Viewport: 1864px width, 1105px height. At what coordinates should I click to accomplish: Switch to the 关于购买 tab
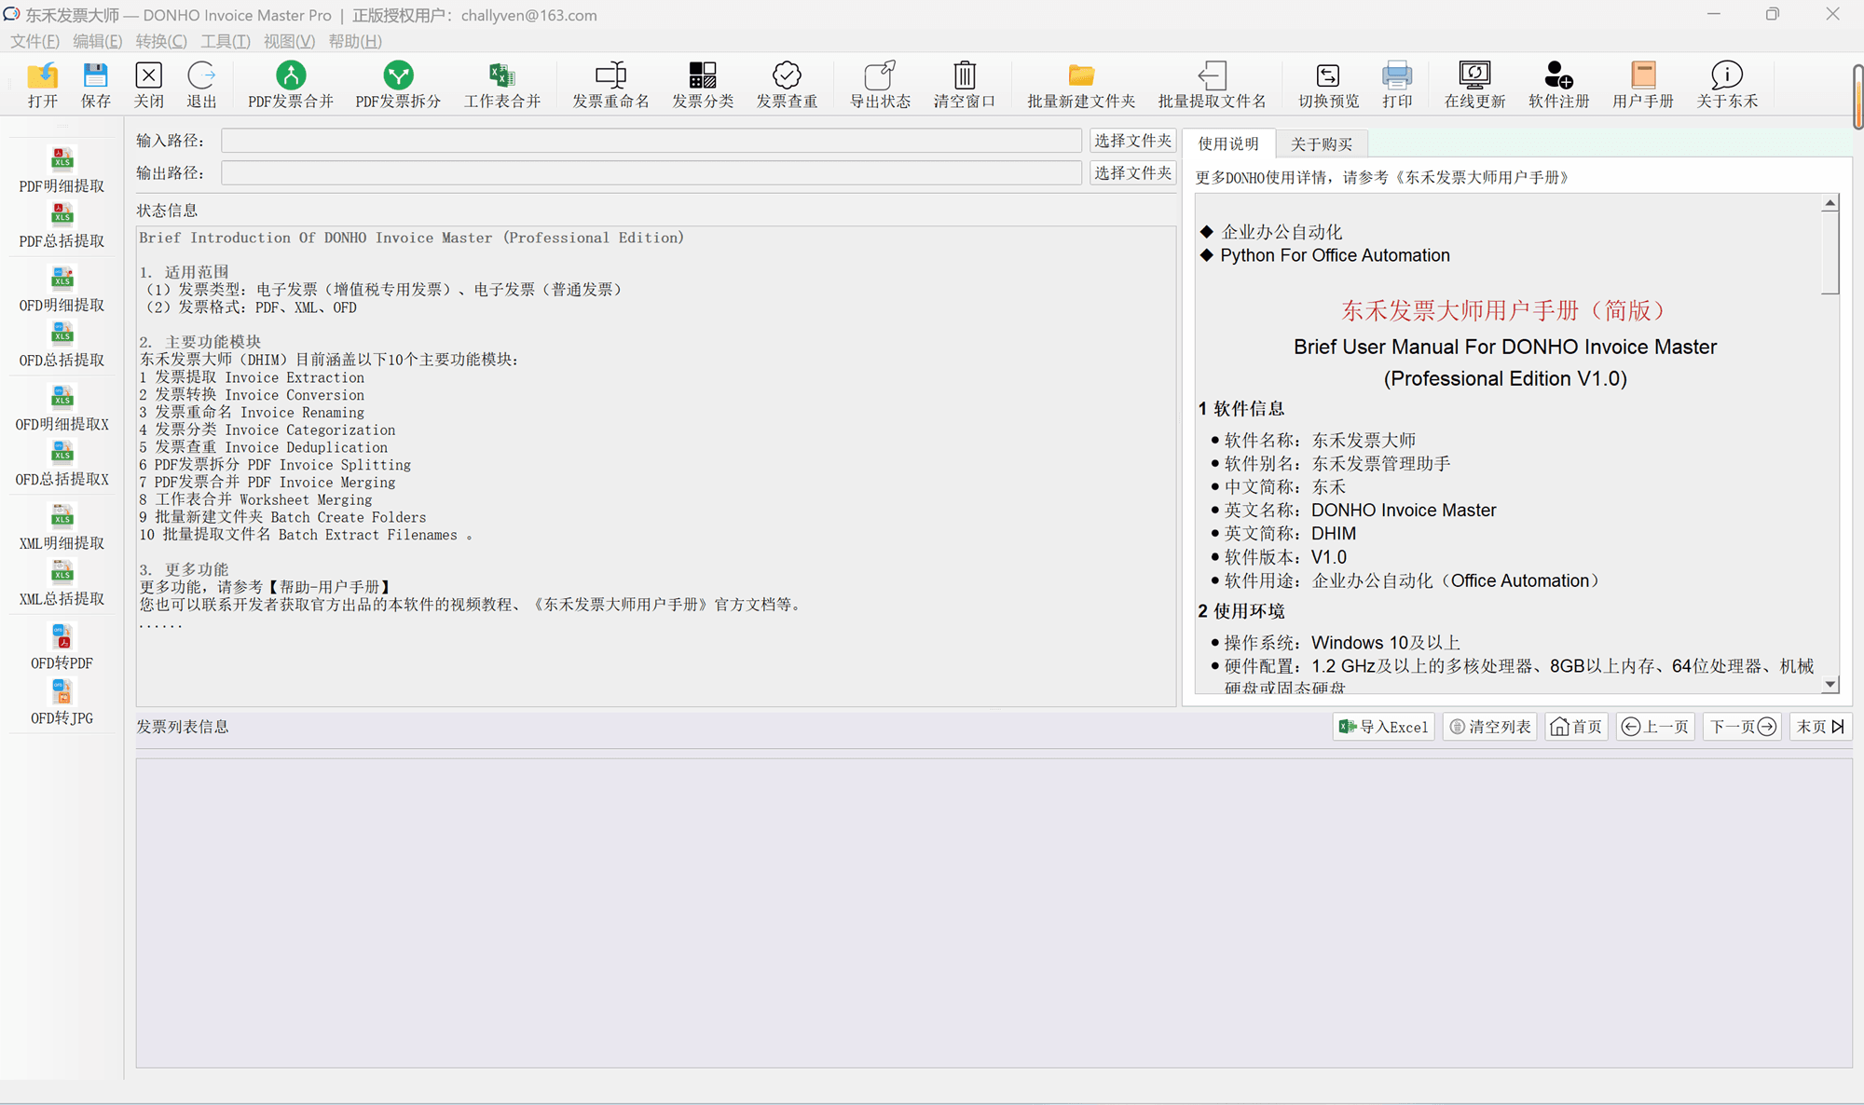pyautogui.click(x=1321, y=144)
